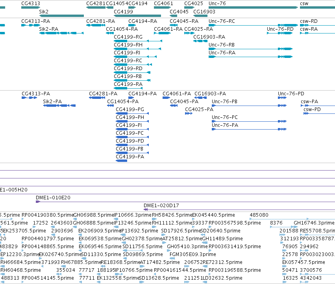Select the CG4061 gene label
335x284 pixels.
(163, 4)
